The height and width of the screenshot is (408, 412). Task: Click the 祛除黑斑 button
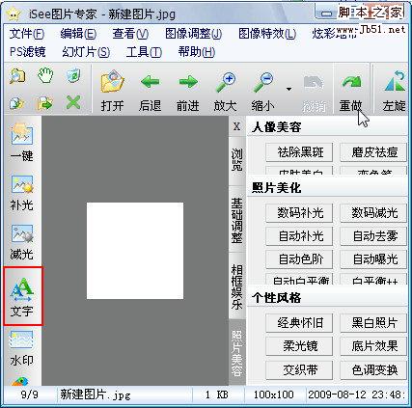coord(299,151)
